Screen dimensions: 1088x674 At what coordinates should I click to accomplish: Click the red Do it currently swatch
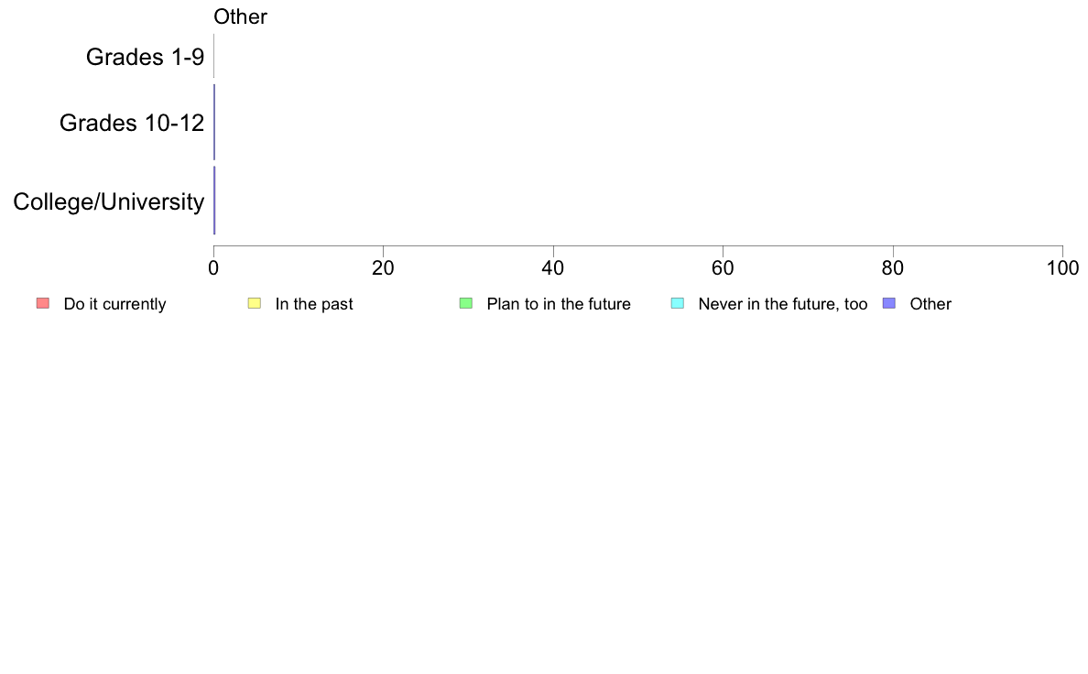(43, 303)
